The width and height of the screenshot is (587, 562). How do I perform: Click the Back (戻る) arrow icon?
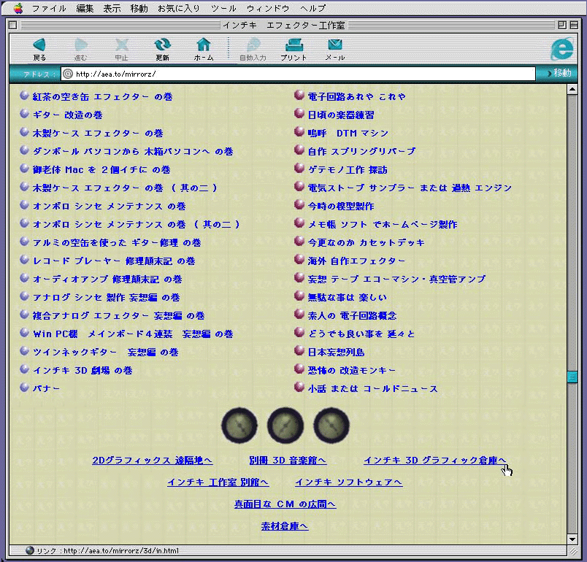pos(39,45)
